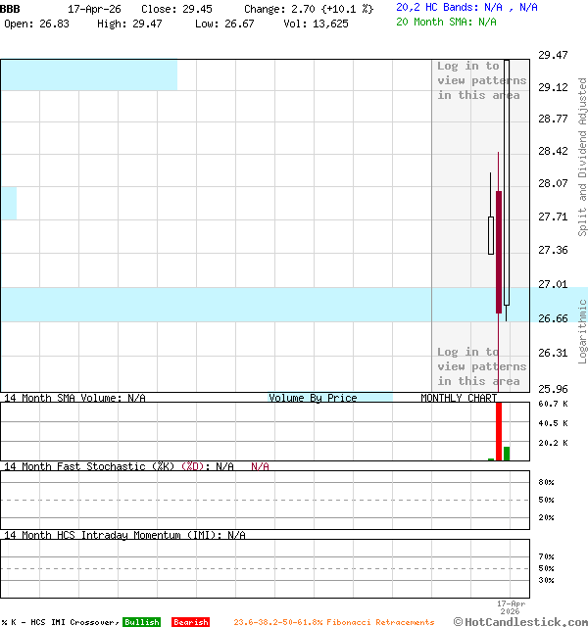Viewport: 588px width, 627px height.
Task: Click the top volume-by-price blue bar
Action: (x=88, y=74)
